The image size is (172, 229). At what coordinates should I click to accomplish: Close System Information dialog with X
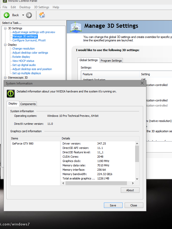tap(142, 83)
